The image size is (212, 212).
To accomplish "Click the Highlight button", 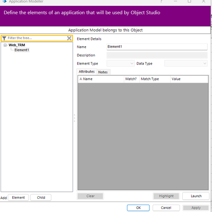I will pos(166,196).
